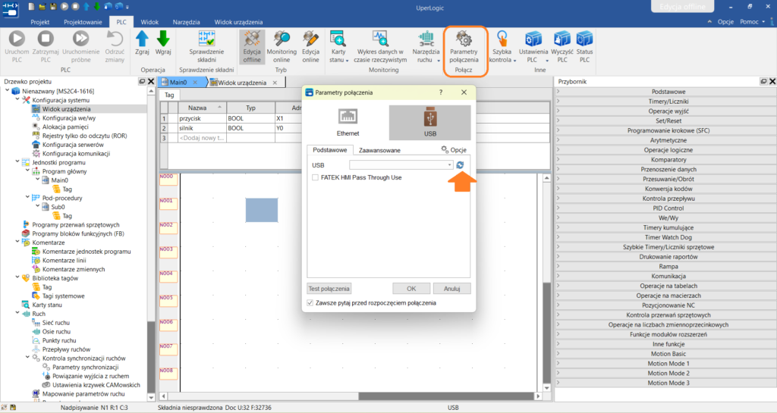Screen dimensions: 777x413
Task: Click the Zatrzymaj PLC stop icon
Action: click(46, 39)
